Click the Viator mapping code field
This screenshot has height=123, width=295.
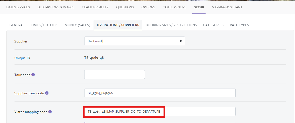click(160, 112)
